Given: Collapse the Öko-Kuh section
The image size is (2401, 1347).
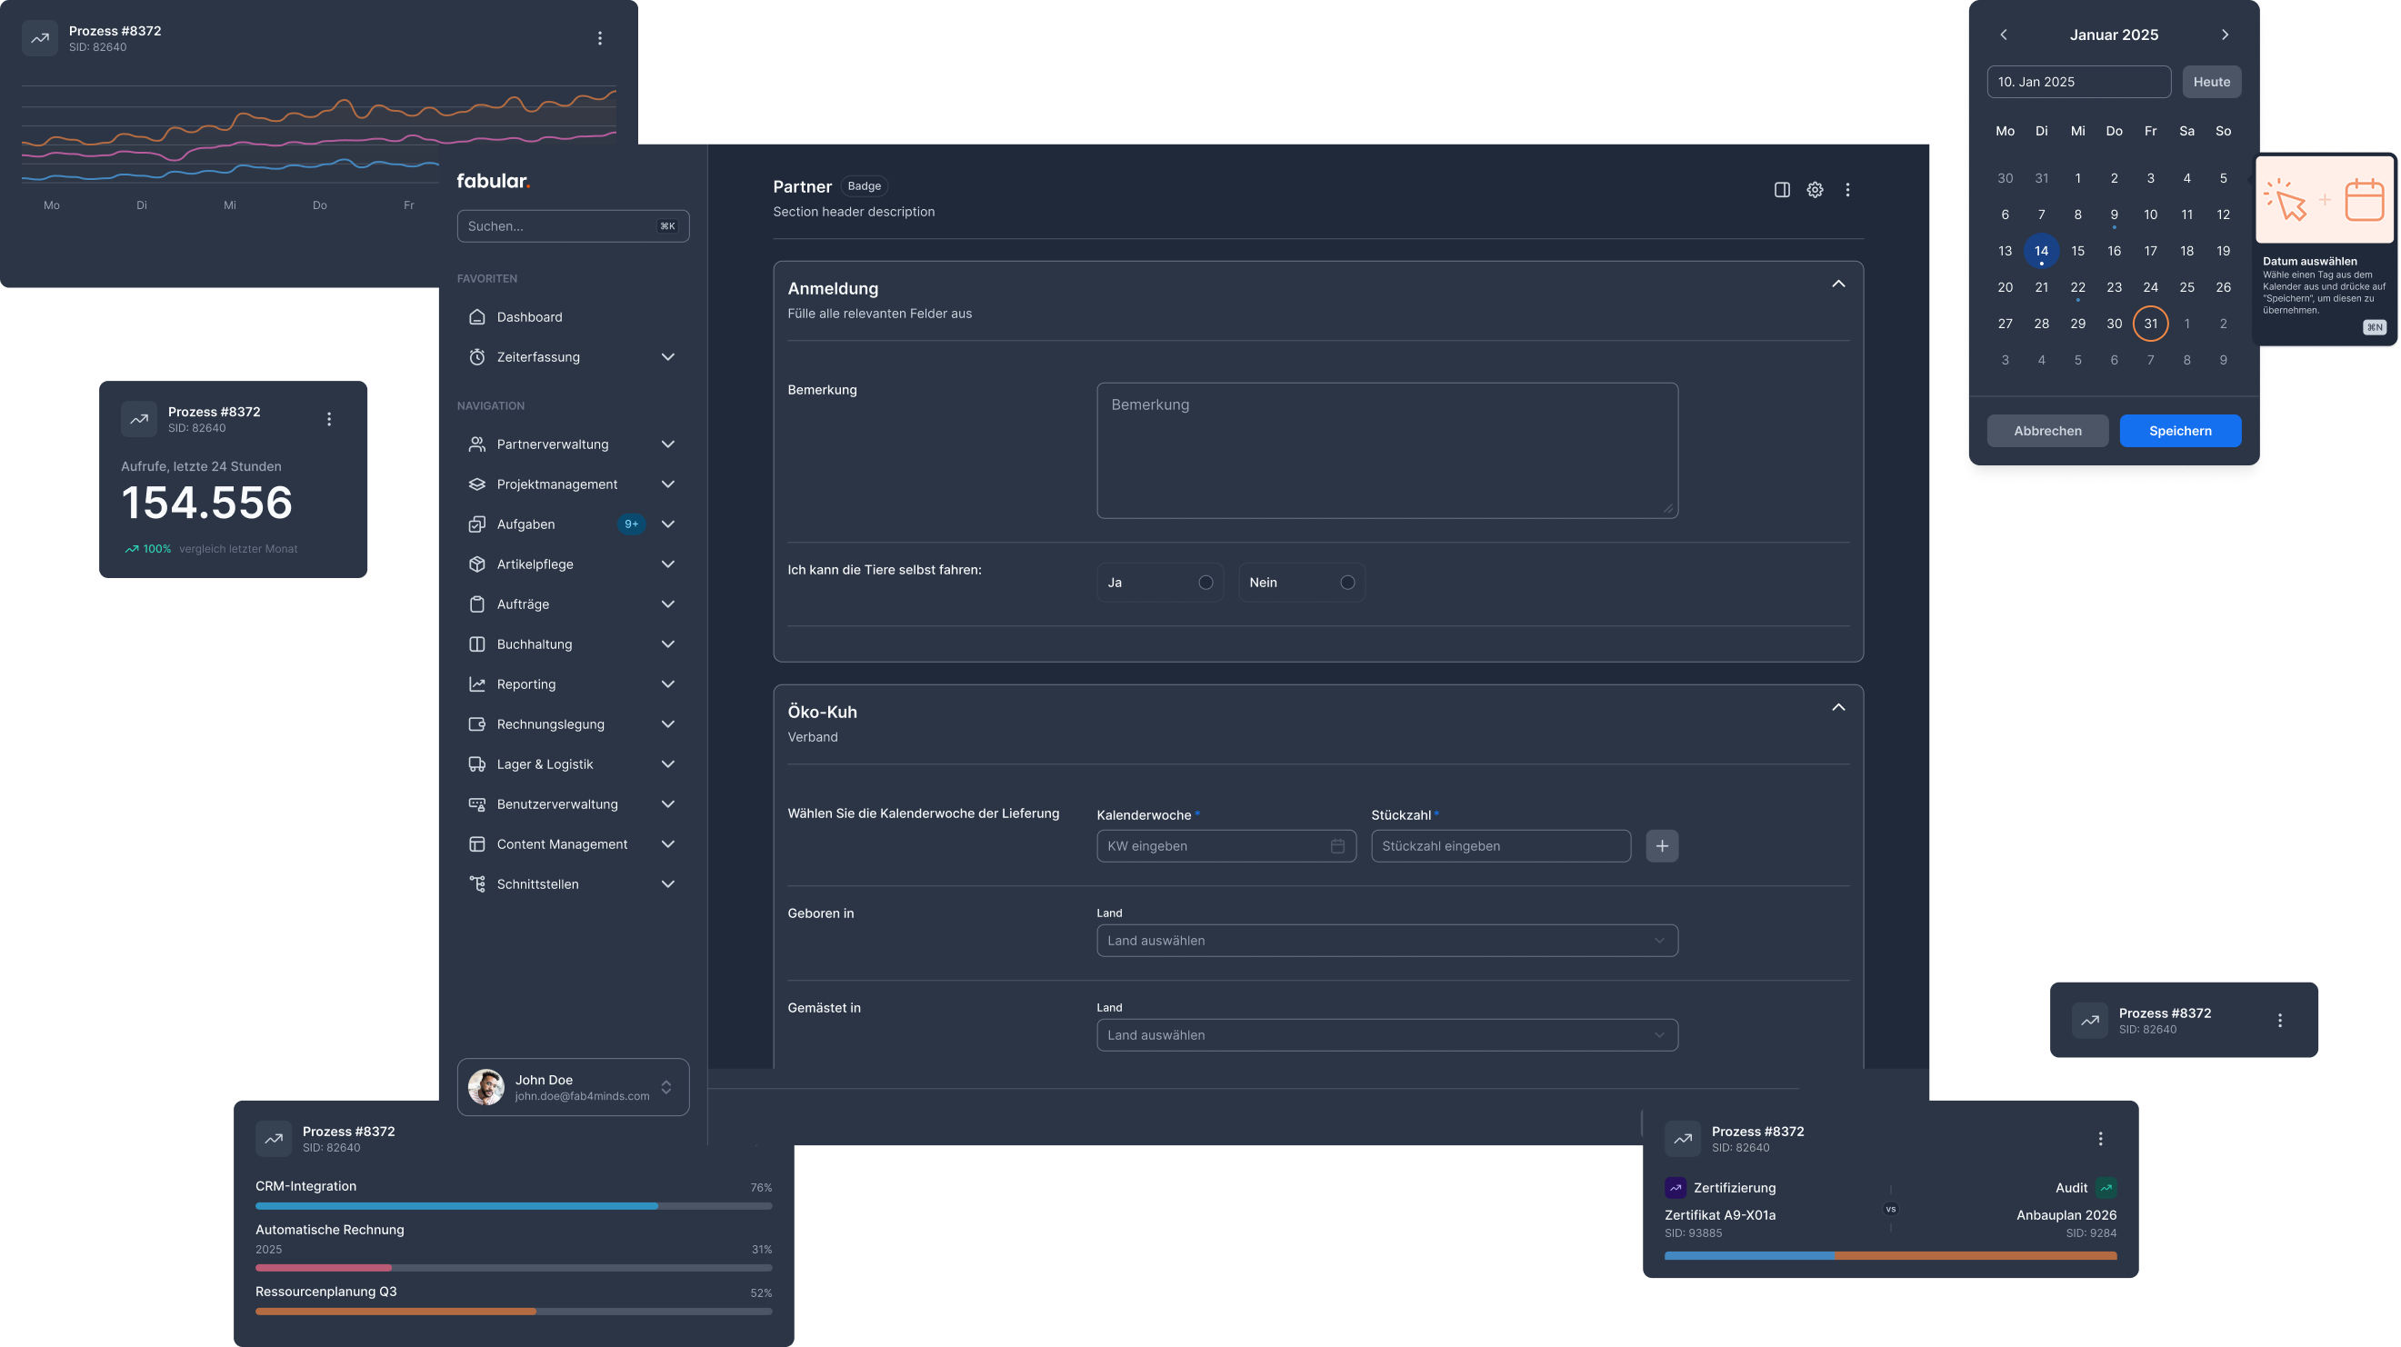Looking at the screenshot, I should tap(1837, 708).
